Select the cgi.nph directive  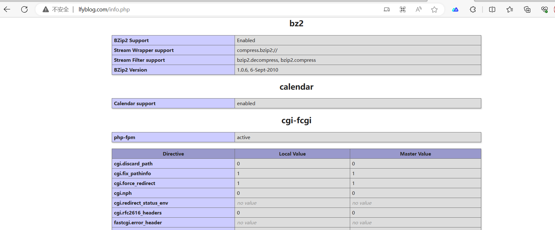click(123, 193)
